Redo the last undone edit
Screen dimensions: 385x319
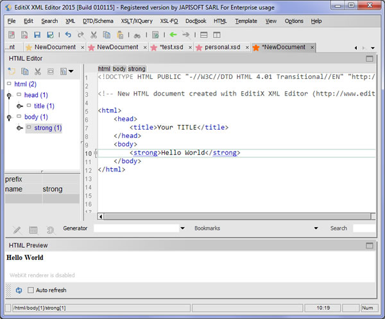(x=81, y=35)
